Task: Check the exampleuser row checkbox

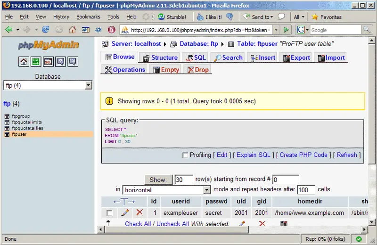Action: click(x=109, y=213)
